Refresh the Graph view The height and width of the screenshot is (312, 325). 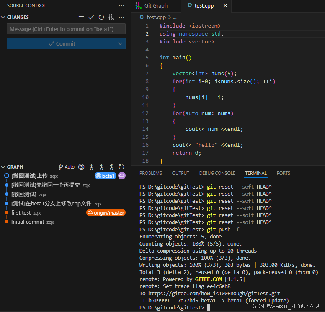[x=121, y=167]
